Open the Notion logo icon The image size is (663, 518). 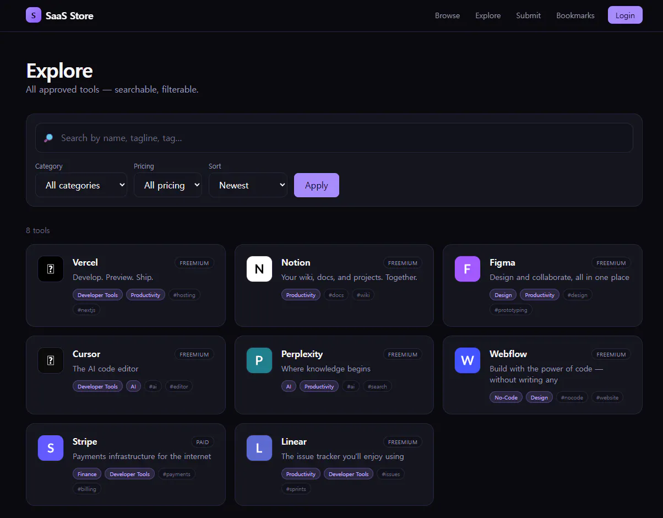click(259, 269)
